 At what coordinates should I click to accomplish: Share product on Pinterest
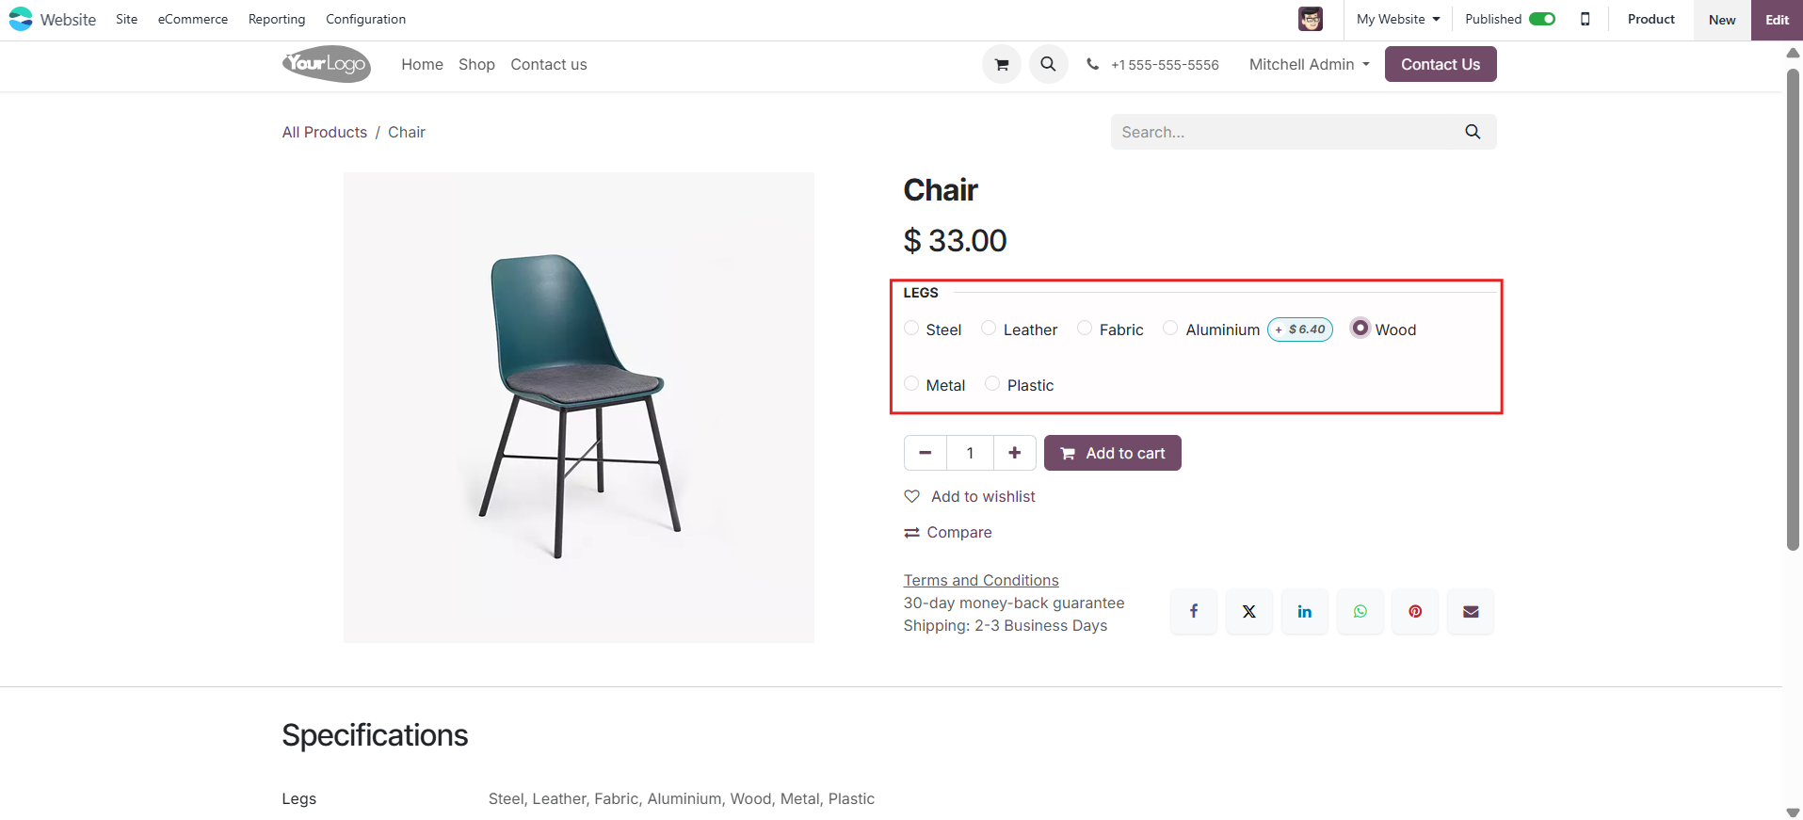(x=1415, y=612)
